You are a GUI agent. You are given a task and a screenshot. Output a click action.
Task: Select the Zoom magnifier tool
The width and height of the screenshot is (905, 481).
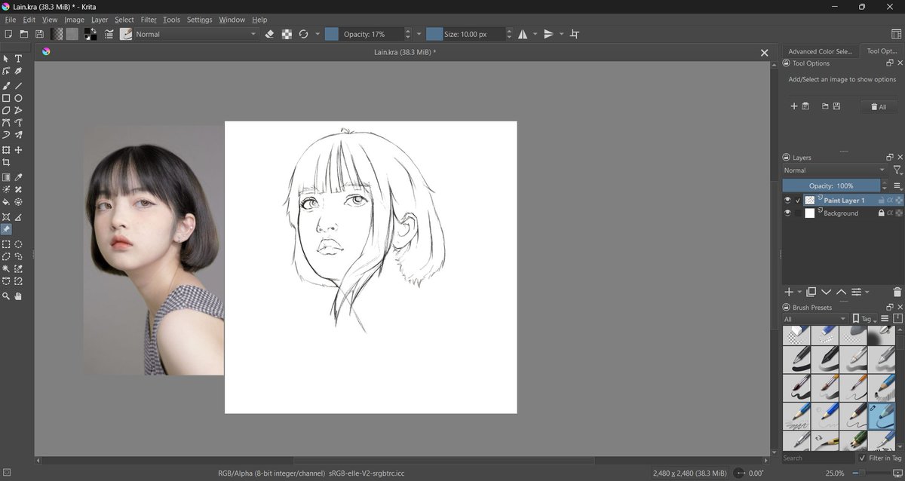[x=6, y=296]
